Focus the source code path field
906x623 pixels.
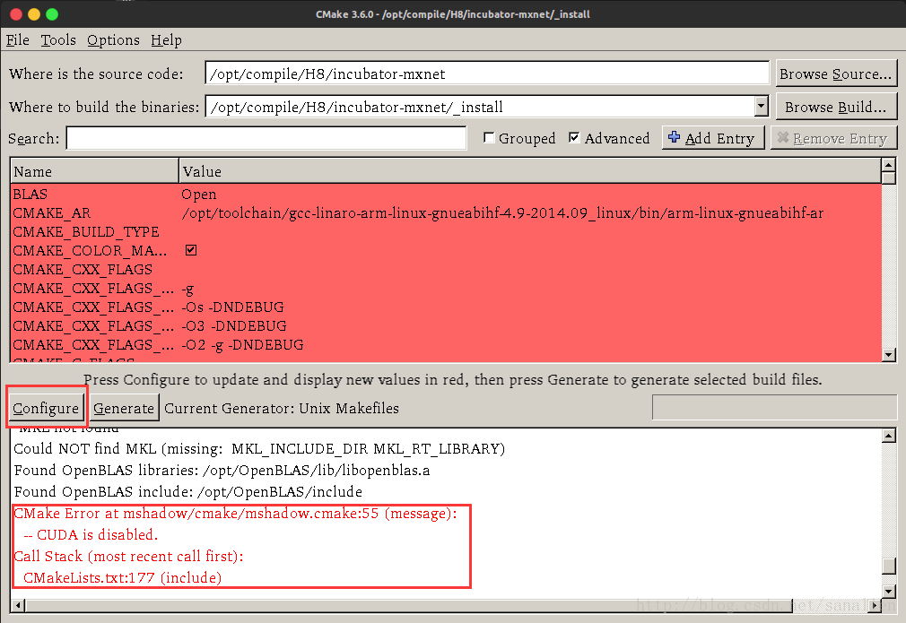pyautogui.click(x=486, y=74)
